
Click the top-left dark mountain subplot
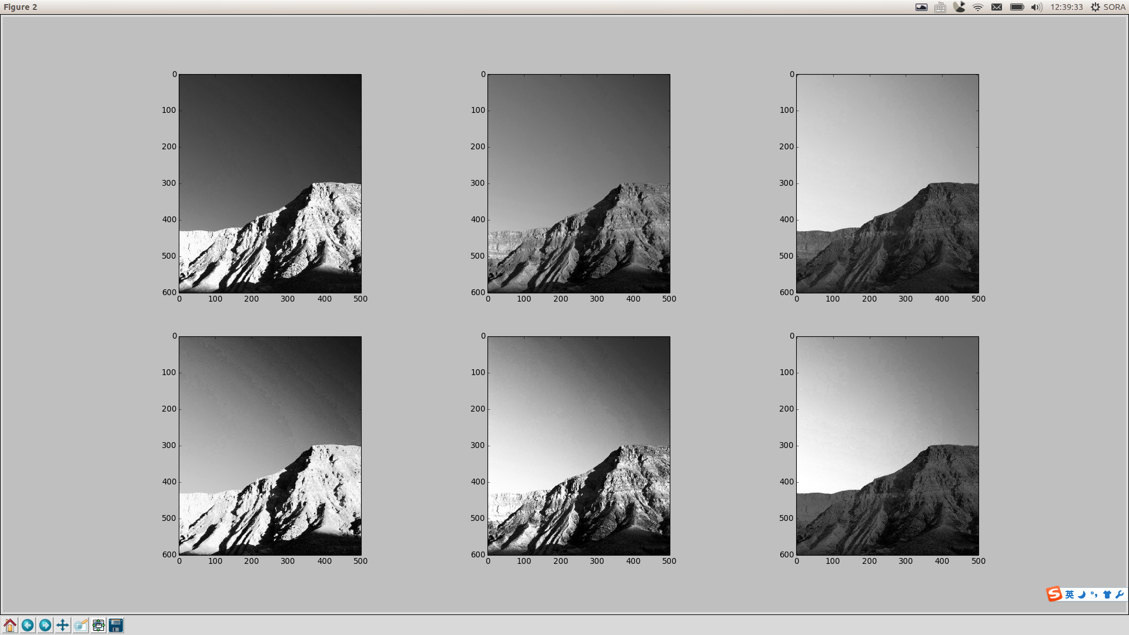pyautogui.click(x=270, y=183)
